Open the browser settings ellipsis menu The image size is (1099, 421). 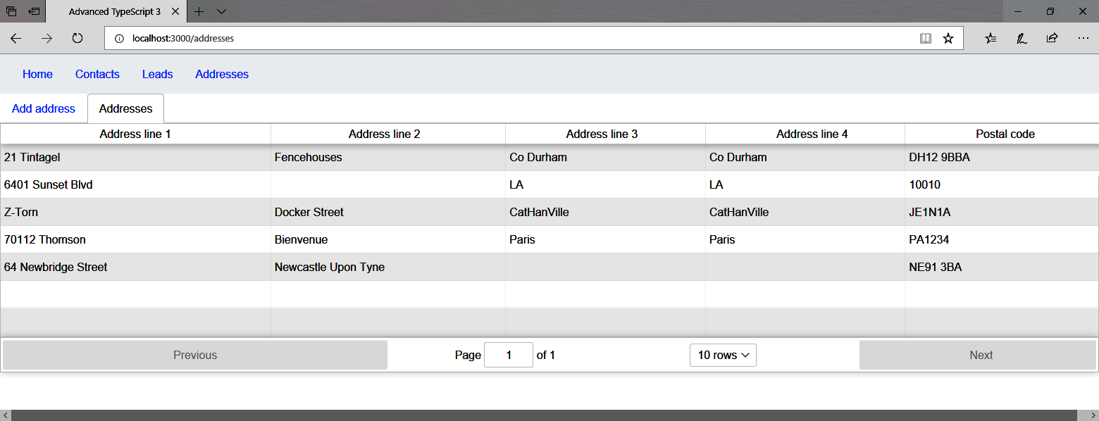point(1083,39)
